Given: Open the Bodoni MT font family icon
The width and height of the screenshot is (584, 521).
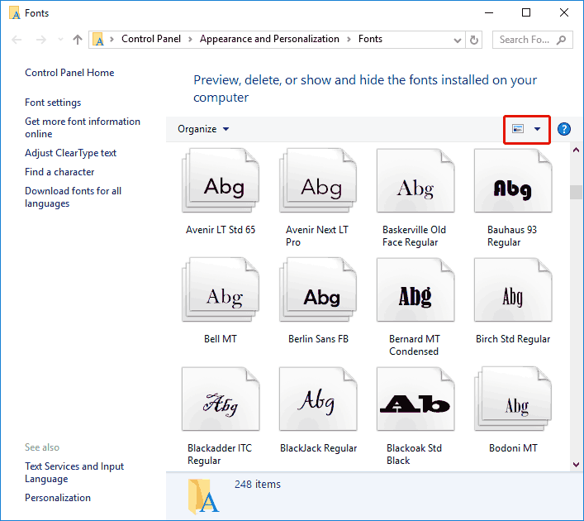Looking at the screenshot, I should (513, 399).
